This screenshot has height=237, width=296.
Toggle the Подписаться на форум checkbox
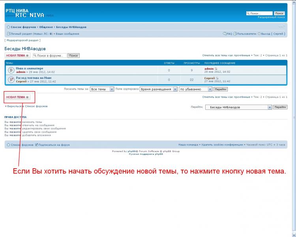36,145
